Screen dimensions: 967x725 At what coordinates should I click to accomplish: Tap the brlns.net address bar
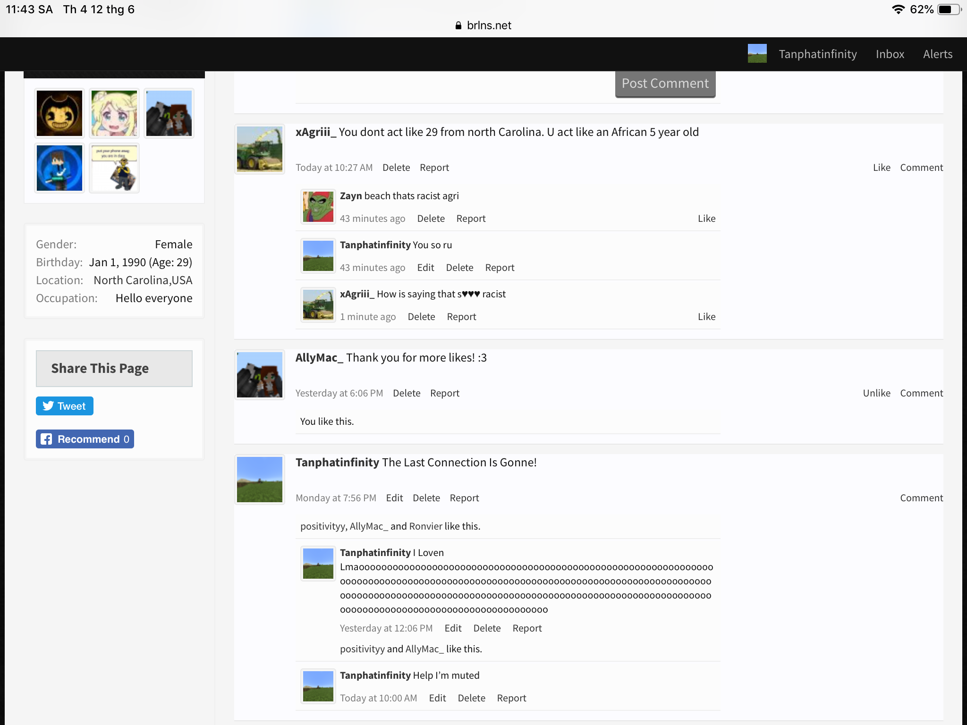tap(483, 25)
